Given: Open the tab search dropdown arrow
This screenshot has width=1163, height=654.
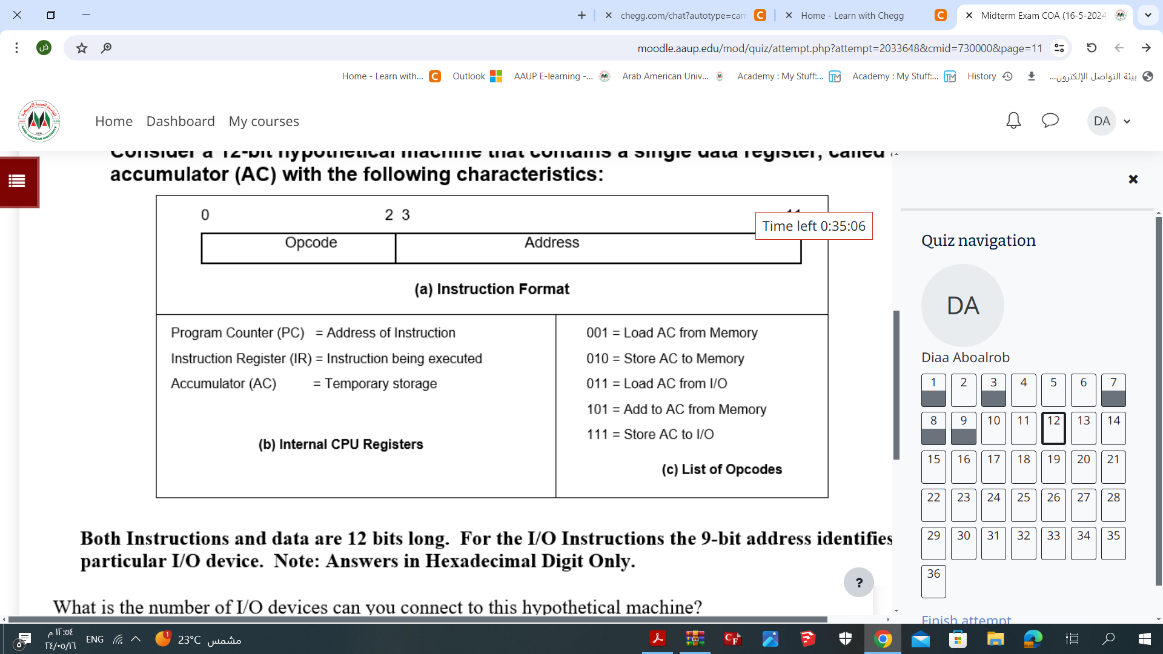Looking at the screenshot, I should tap(1147, 15).
